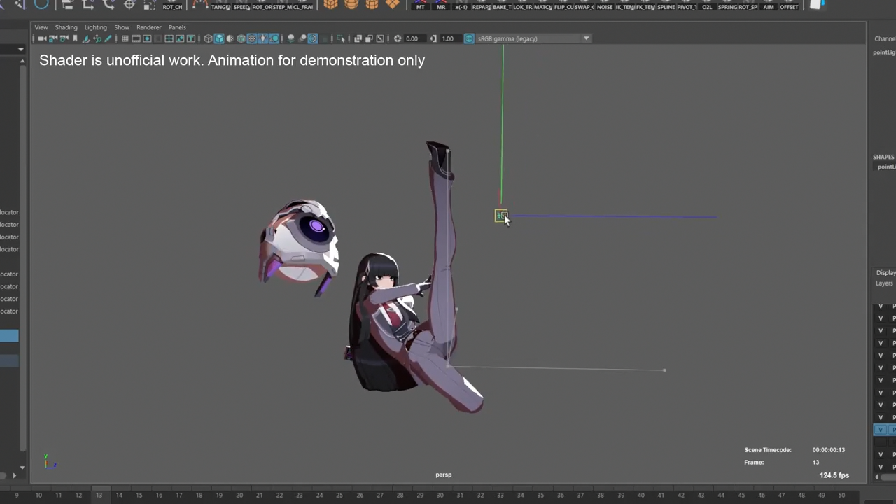The height and width of the screenshot is (504, 896).
Task: Click the SPLINE shelf button
Action: [666, 6]
